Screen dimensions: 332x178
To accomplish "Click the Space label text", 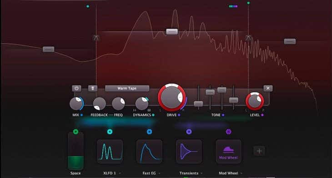I will coord(75,173).
